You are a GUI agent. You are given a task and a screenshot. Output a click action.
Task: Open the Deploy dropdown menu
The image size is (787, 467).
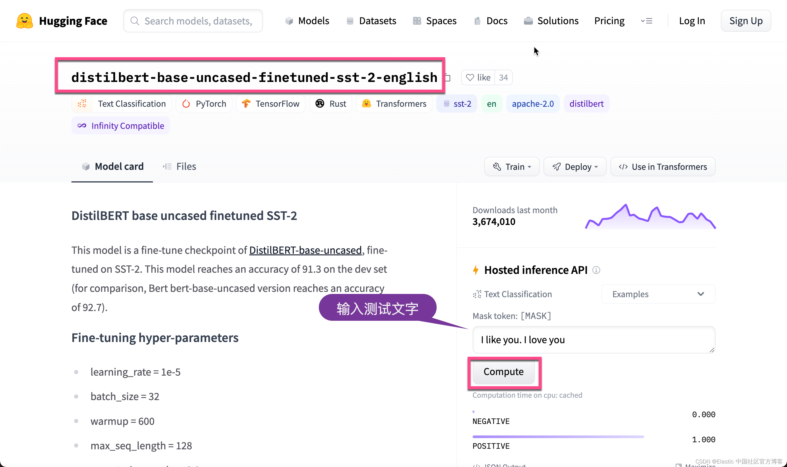pos(575,167)
